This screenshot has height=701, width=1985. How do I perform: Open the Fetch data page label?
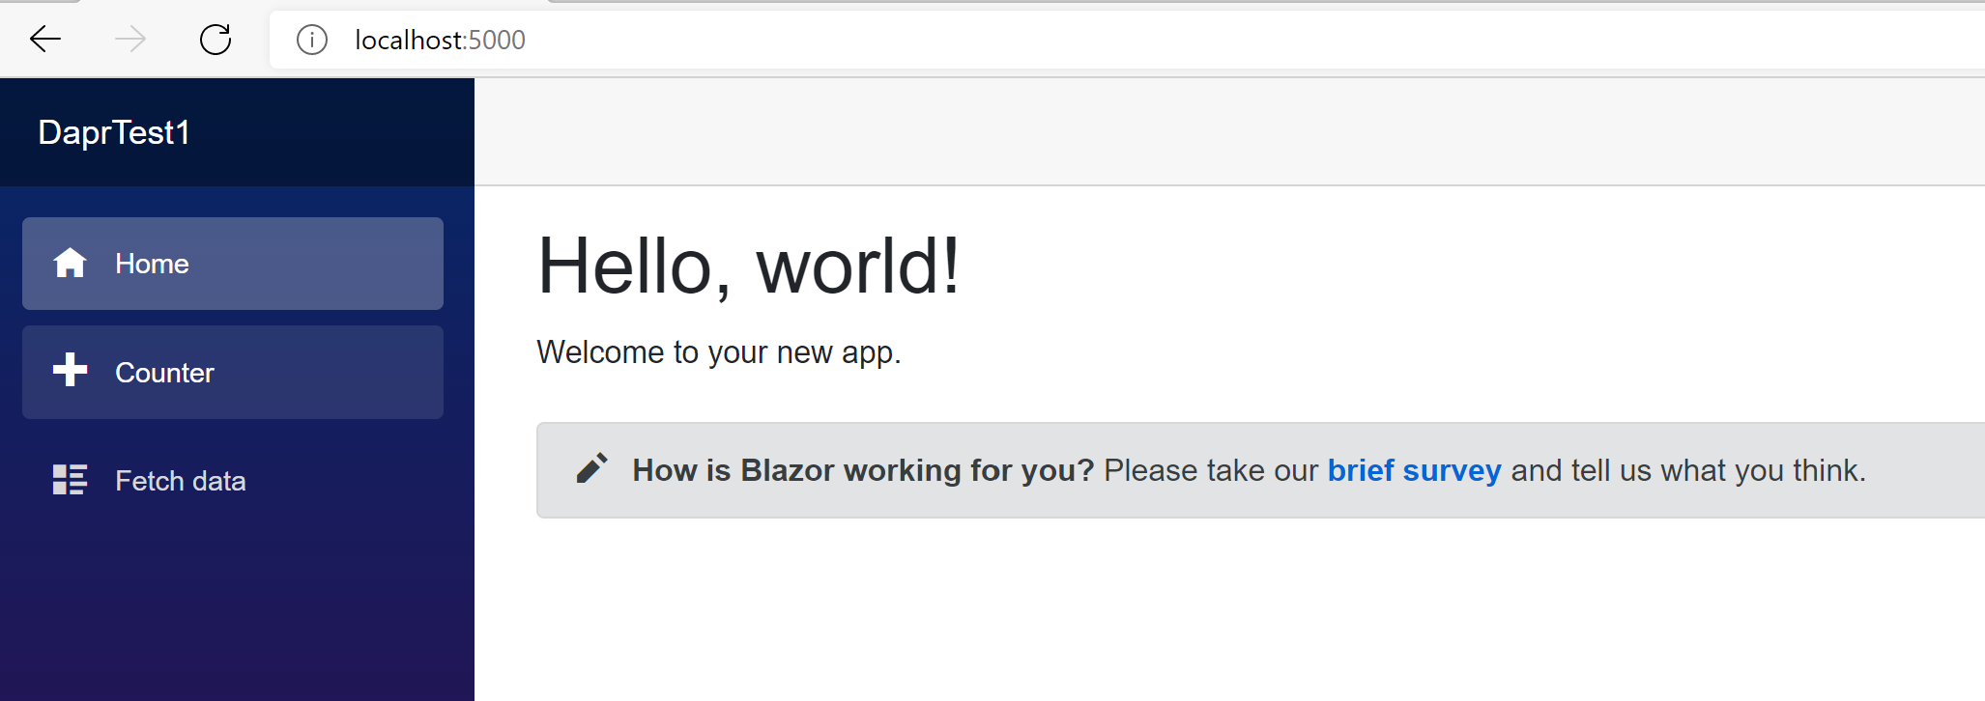(x=181, y=481)
